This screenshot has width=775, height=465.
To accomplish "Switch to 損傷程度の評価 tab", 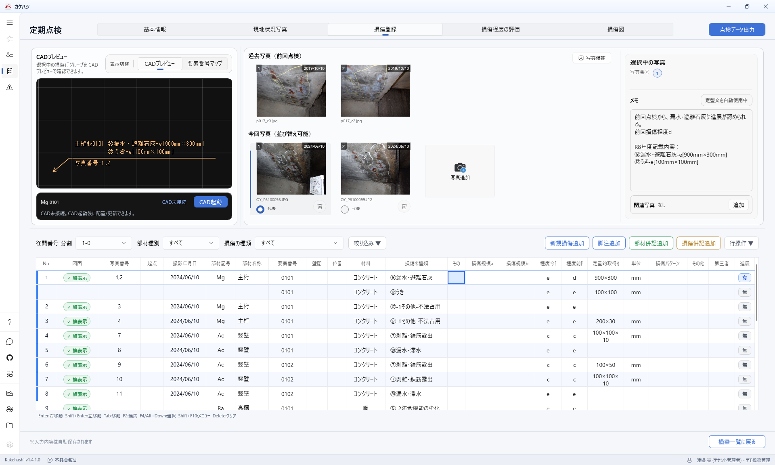I will tap(501, 29).
